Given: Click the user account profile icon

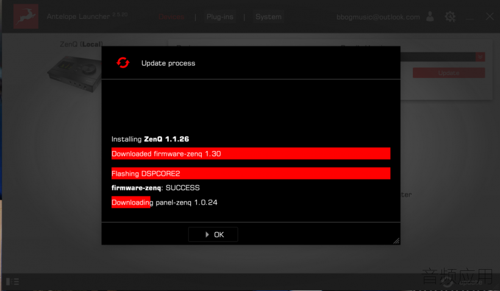Looking at the screenshot, I should point(430,16).
